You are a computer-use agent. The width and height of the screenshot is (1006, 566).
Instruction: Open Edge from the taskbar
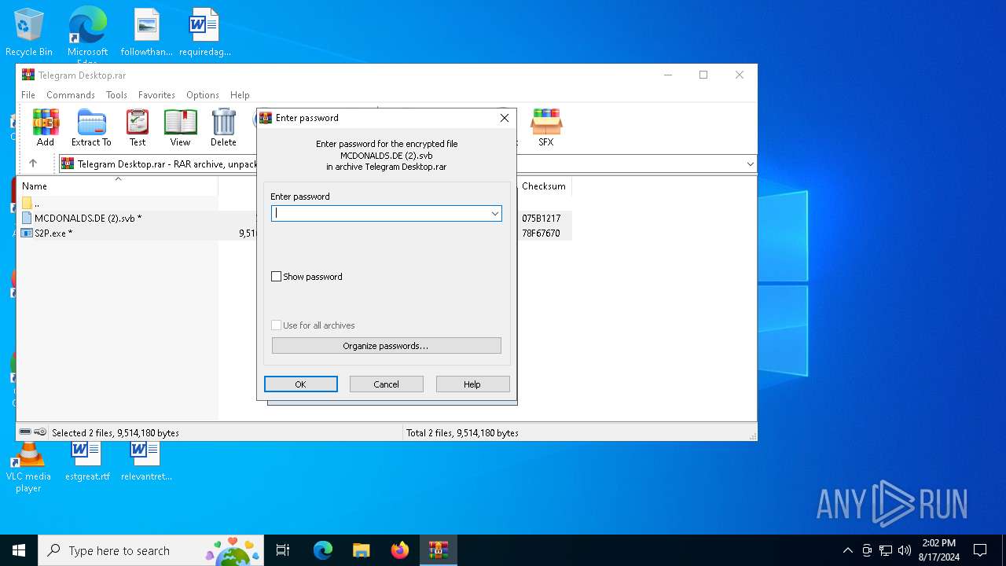click(323, 550)
